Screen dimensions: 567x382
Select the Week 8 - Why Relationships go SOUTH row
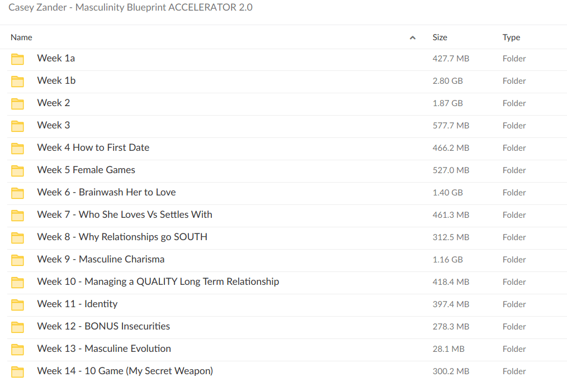(122, 237)
